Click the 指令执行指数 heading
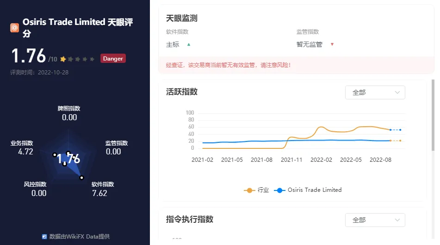 coord(189,219)
